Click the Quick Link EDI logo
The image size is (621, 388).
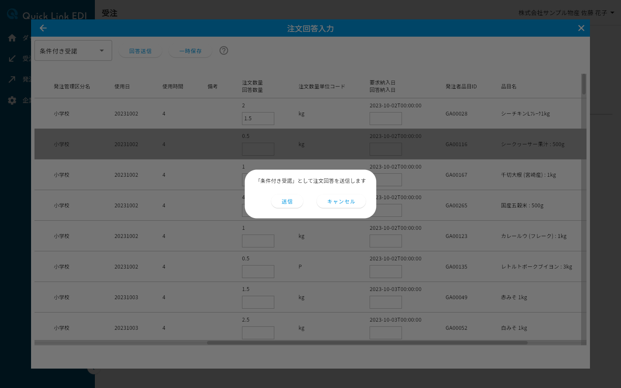coord(47,15)
